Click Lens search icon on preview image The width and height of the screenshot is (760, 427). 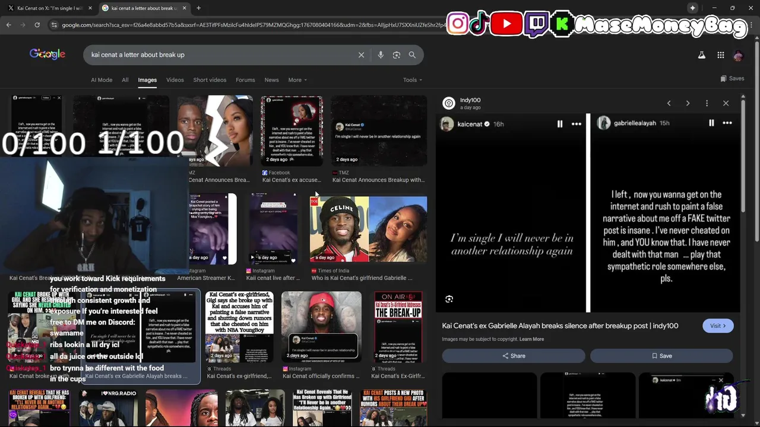click(449, 299)
